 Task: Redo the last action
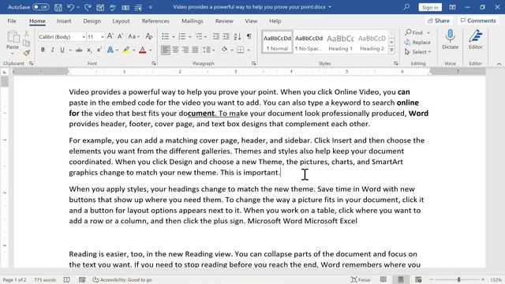tap(88, 7)
